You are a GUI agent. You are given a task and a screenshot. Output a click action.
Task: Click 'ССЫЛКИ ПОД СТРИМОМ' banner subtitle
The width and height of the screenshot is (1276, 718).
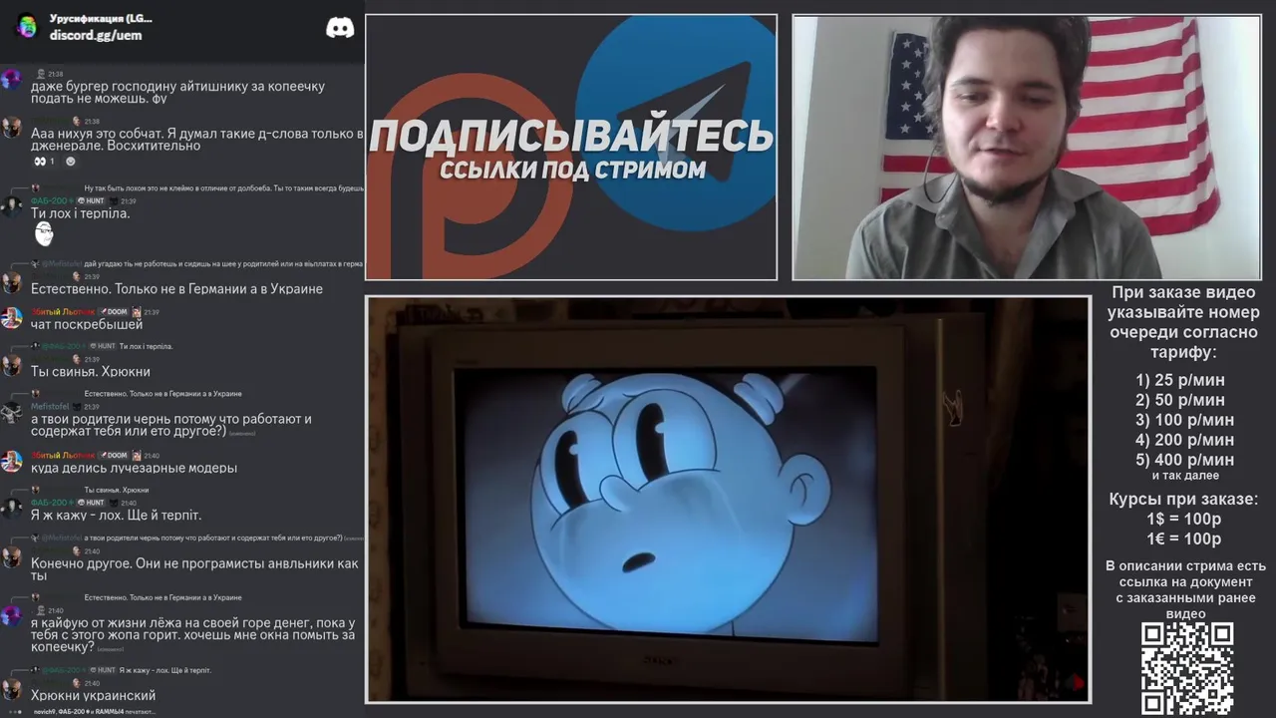[x=572, y=170]
